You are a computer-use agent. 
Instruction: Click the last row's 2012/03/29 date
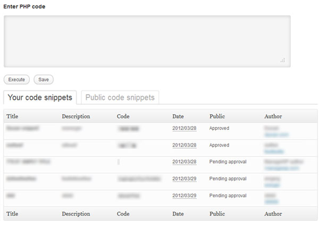[184, 196]
